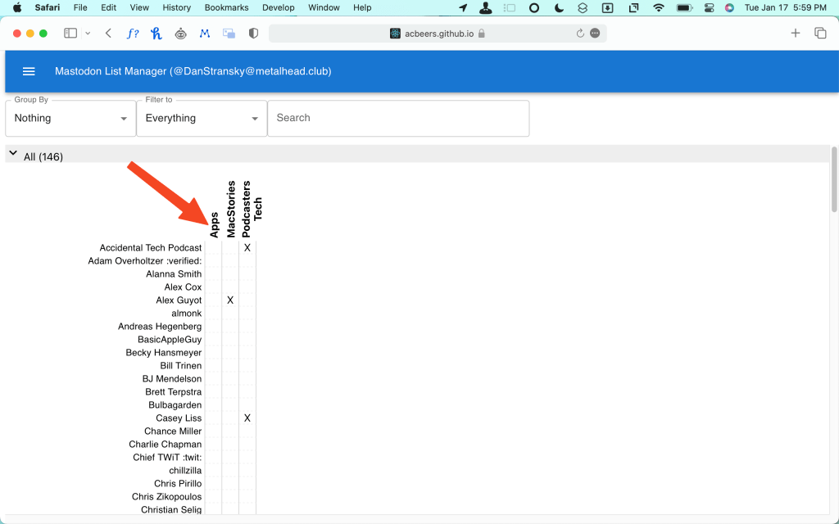This screenshot has width=839, height=524.
Task: Open the Develop menu
Action: pos(278,7)
